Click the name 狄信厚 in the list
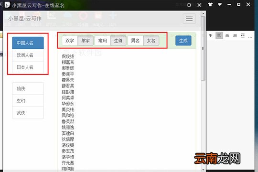This screenshot has width=258, height=172. click(x=68, y=139)
